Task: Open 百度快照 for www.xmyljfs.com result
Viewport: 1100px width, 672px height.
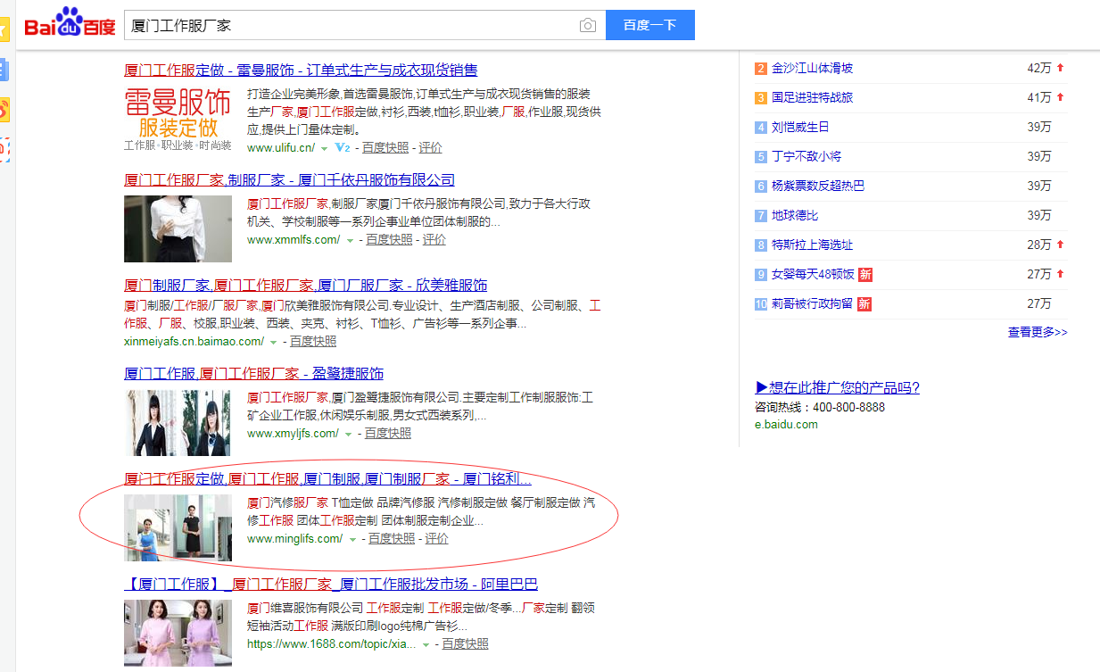Action: pos(387,434)
